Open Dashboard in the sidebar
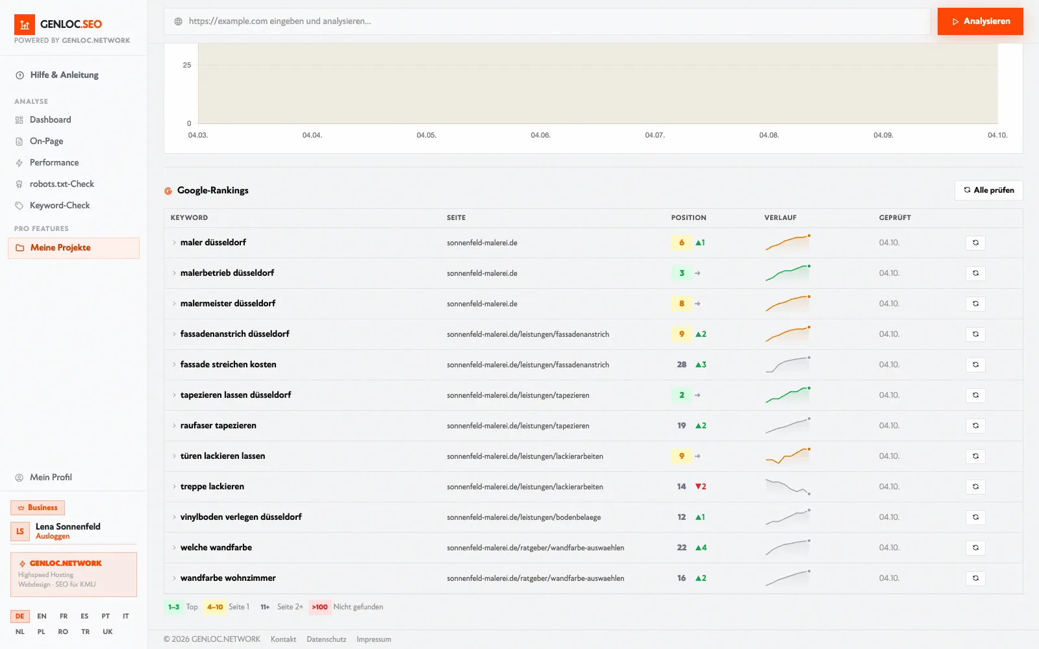This screenshot has width=1039, height=649. pos(73,120)
